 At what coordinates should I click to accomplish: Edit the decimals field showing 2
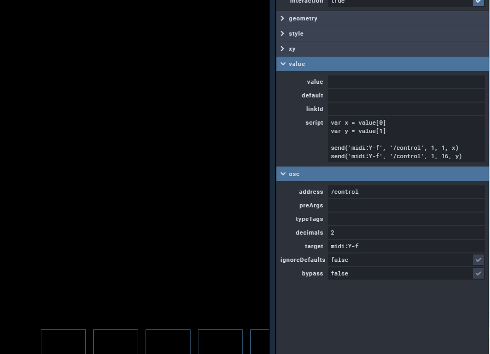pos(406,233)
